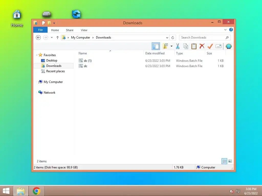
Task: Click the batch file icon of dc
Action: click(x=81, y=66)
